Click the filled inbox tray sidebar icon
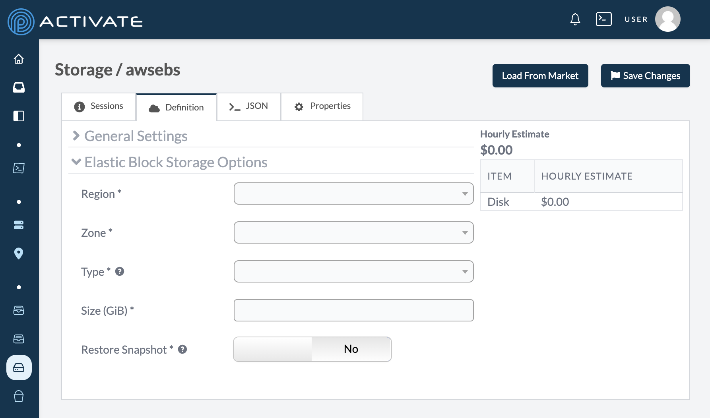The image size is (710, 418). [19, 87]
